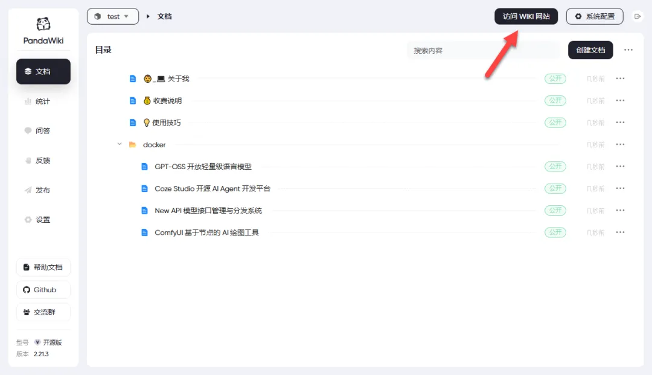Open more options beside 创建文档
The width and height of the screenshot is (652, 375).
pyautogui.click(x=628, y=50)
